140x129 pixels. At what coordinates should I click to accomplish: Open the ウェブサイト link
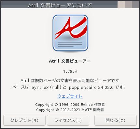click(70, 96)
